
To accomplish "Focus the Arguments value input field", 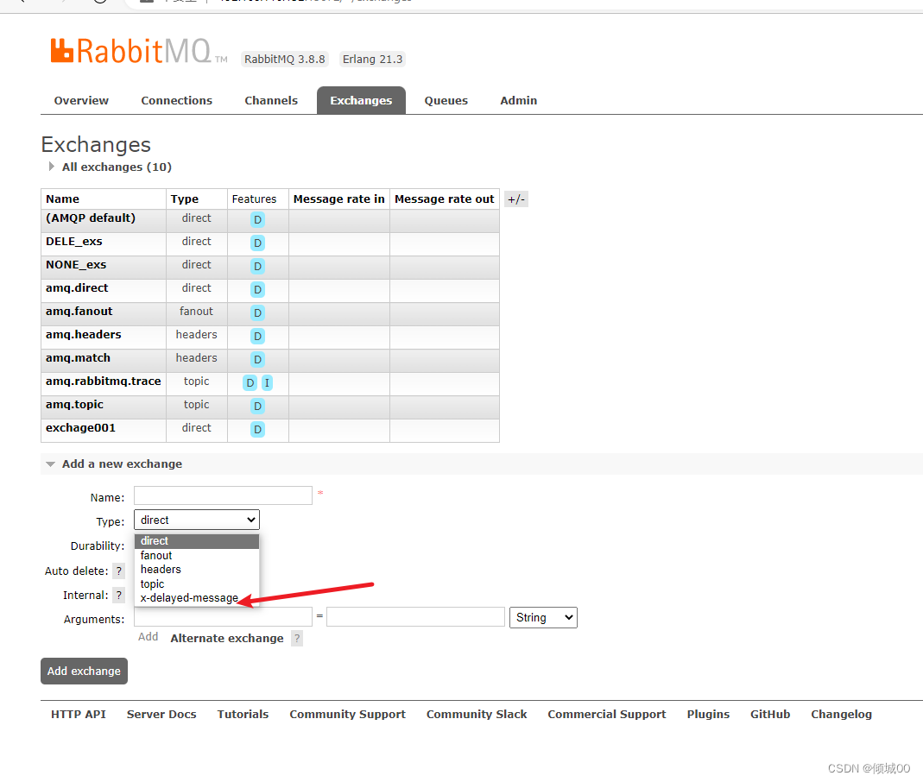I will coord(415,616).
